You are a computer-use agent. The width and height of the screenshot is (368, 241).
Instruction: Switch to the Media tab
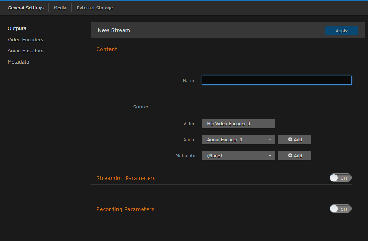(60, 7)
